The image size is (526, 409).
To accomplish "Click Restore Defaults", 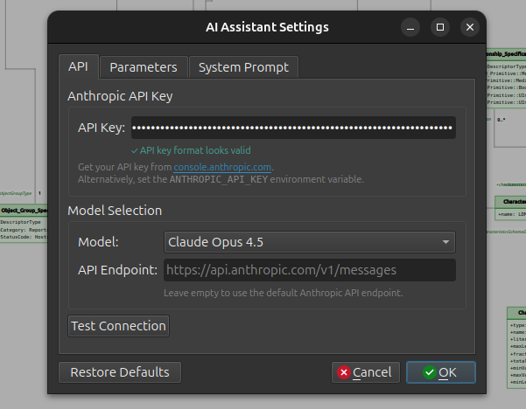I will tap(120, 372).
